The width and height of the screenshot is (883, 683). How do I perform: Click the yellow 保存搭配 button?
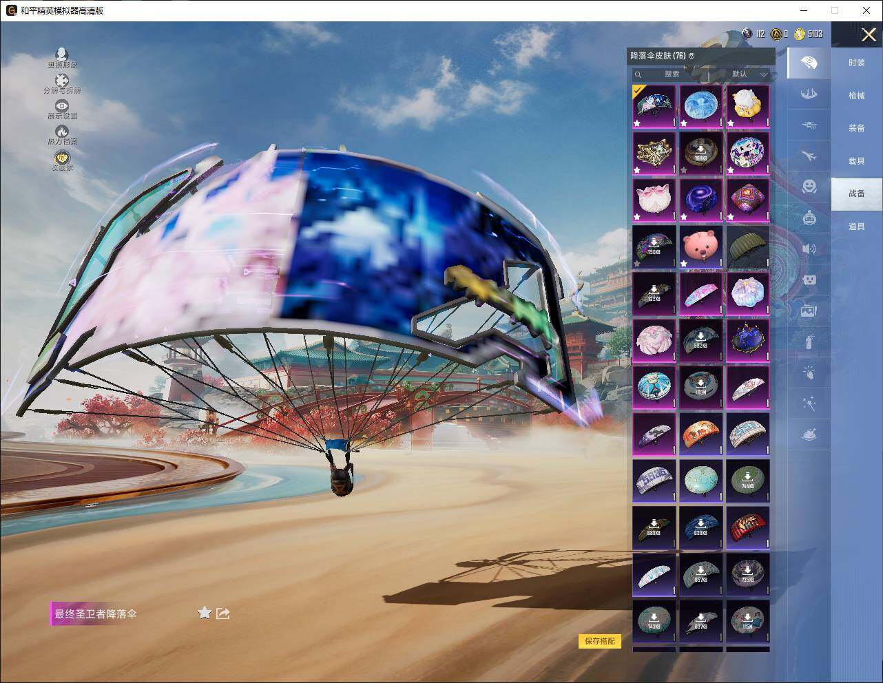599,641
